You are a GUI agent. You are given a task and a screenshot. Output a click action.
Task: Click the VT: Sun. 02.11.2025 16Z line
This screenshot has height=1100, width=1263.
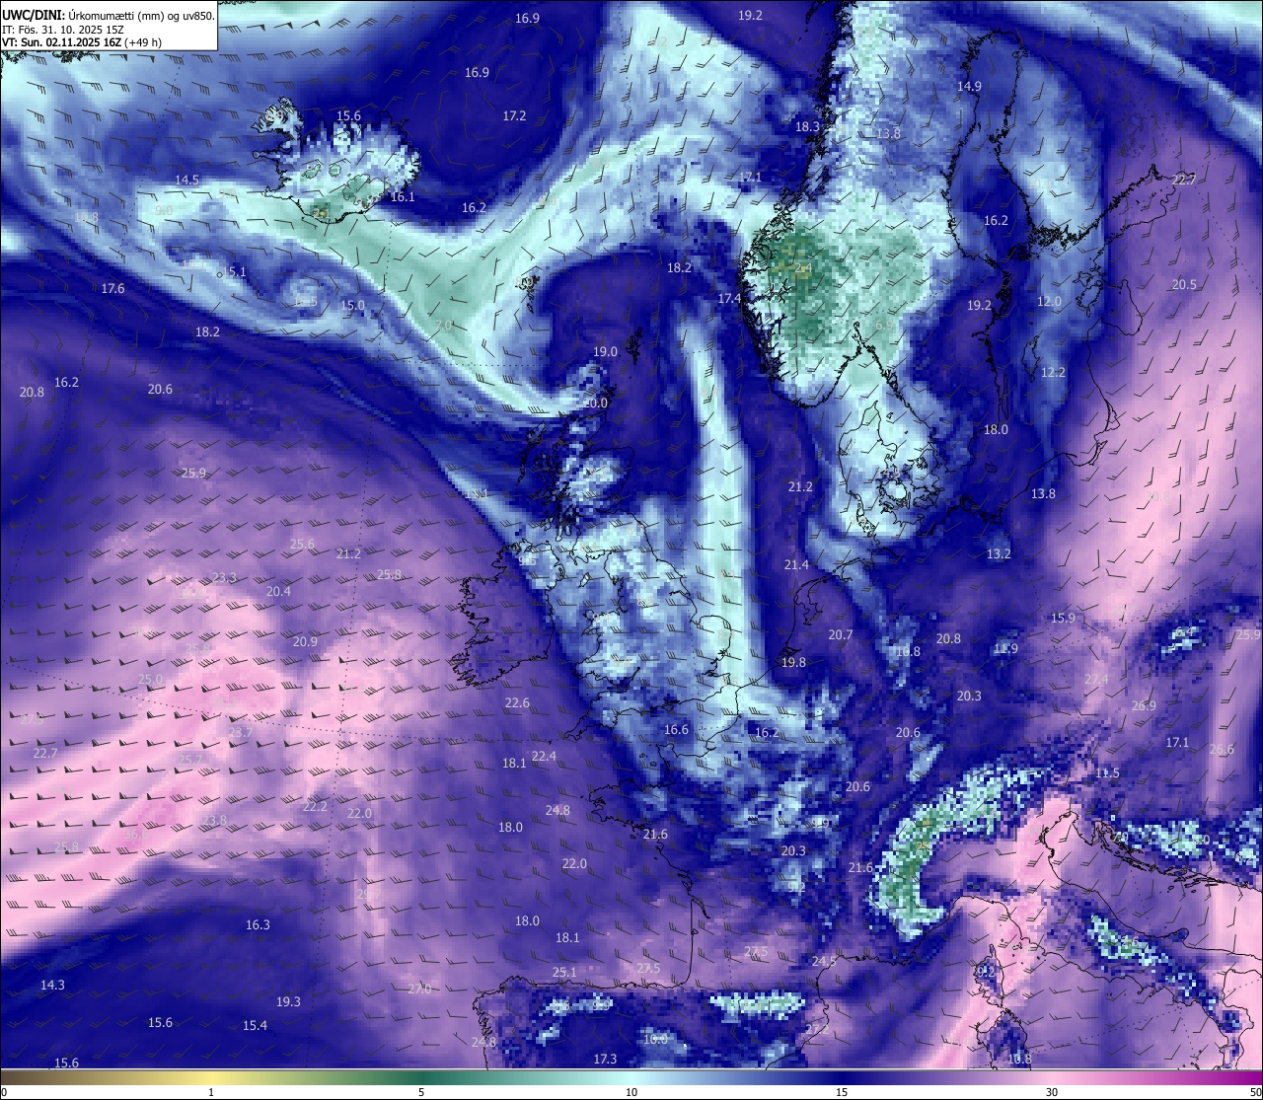[82, 42]
